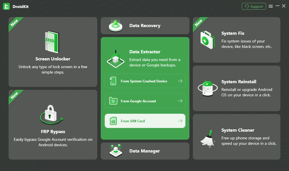Open the hamburger menu
This screenshot has width=289, height=171.
[x=271, y=7]
